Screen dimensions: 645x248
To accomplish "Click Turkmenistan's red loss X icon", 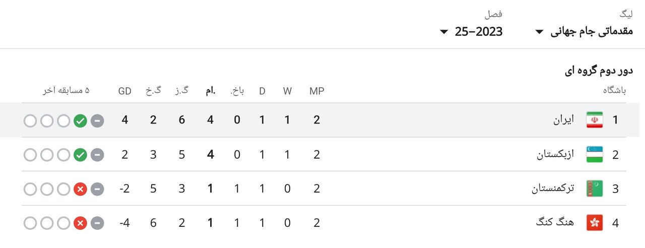I will 80,189.
